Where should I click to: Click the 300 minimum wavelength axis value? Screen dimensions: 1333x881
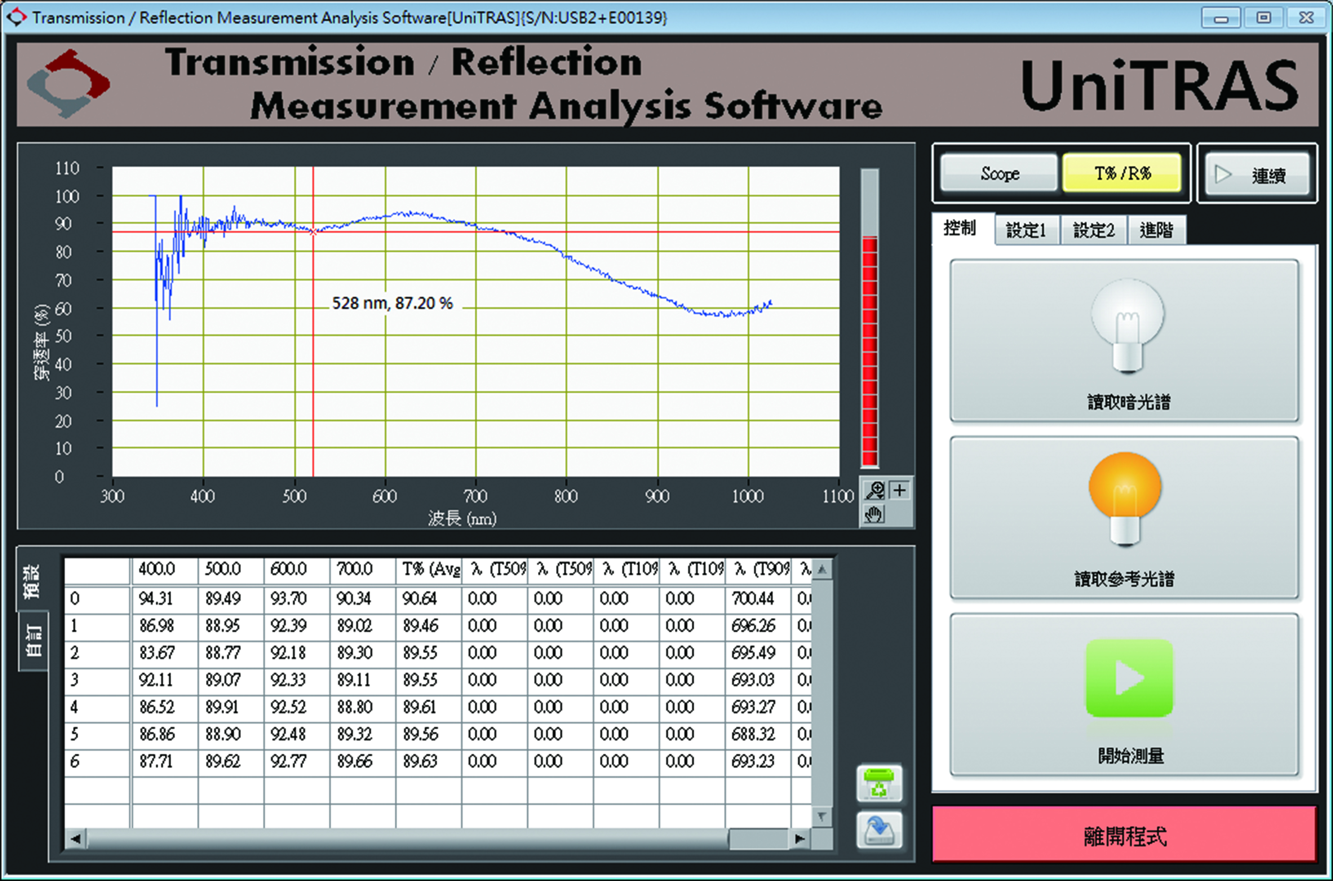click(x=112, y=496)
